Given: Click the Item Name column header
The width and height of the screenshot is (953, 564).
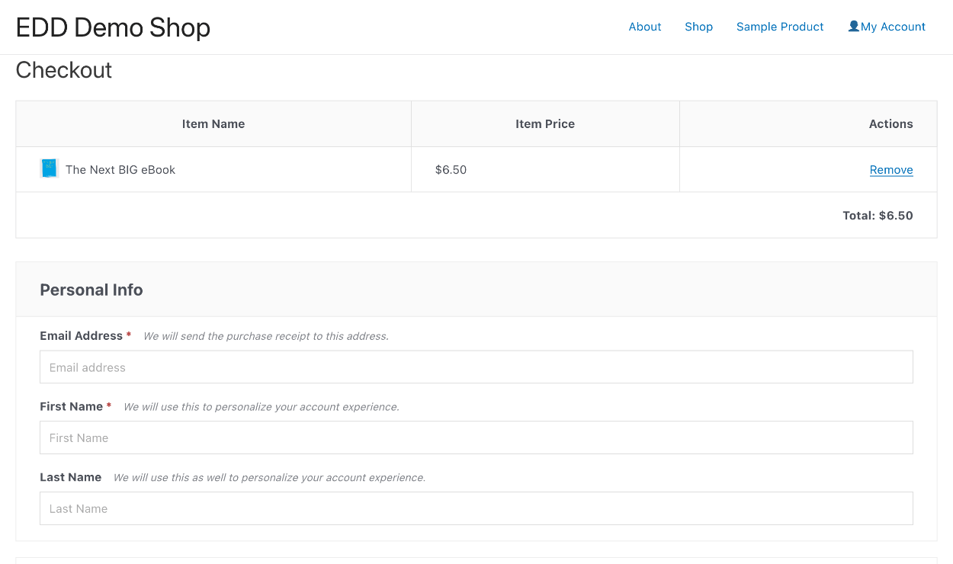Looking at the screenshot, I should point(213,123).
